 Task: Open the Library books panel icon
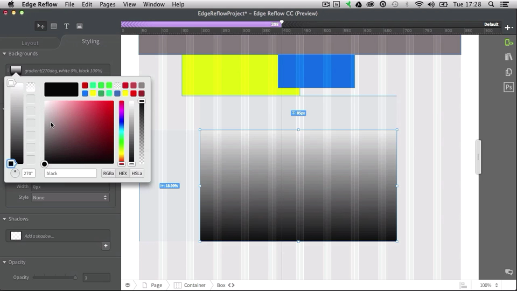point(508,57)
